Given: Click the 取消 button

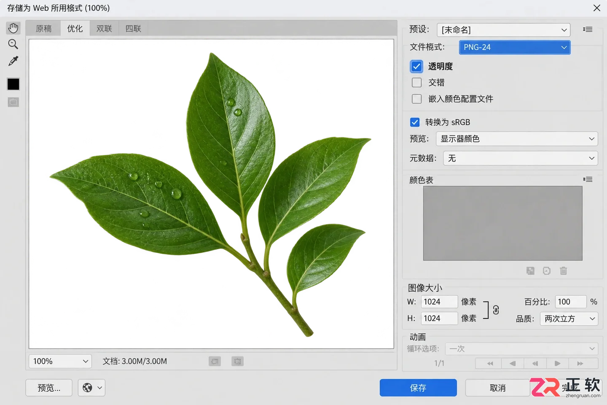Looking at the screenshot, I should tap(497, 388).
